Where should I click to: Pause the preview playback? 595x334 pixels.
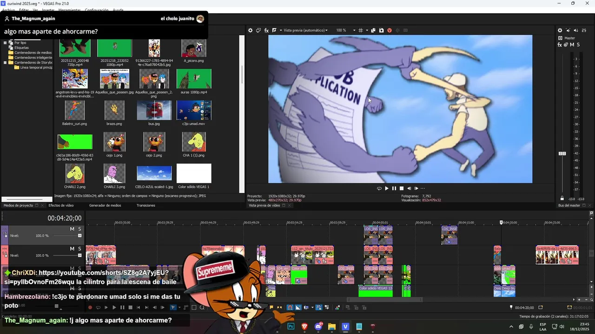tap(394, 188)
